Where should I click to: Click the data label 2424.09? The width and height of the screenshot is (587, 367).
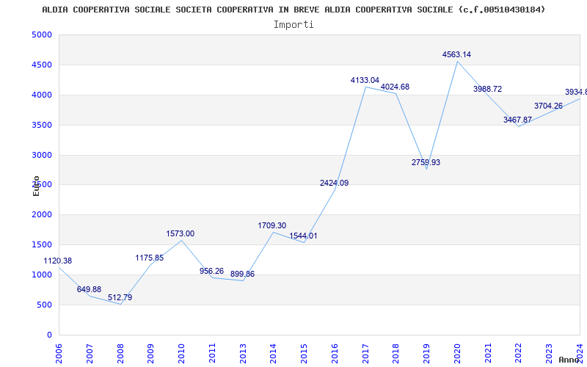(334, 183)
